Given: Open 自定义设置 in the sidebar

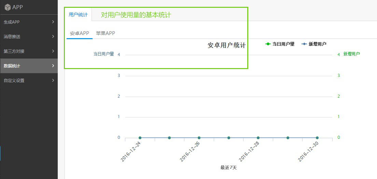Looking at the screenshot, I should [14, 81].
